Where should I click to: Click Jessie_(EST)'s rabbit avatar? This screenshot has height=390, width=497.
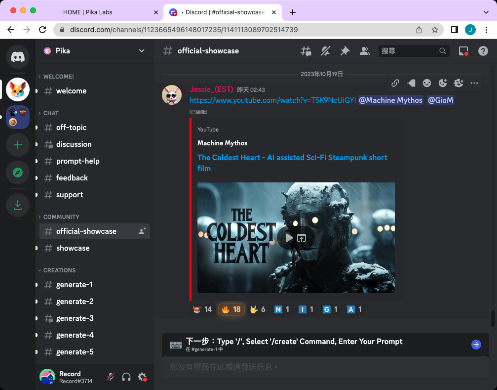(172, 95)
